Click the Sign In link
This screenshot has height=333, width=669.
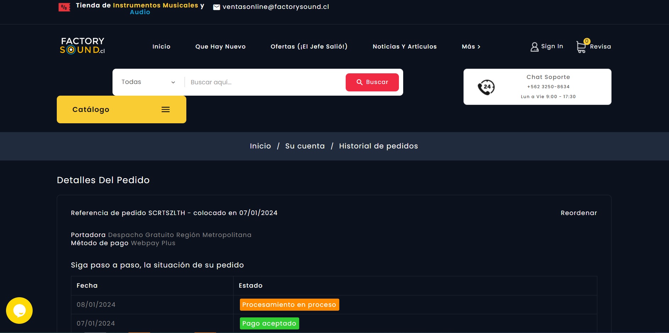(552, 46)
